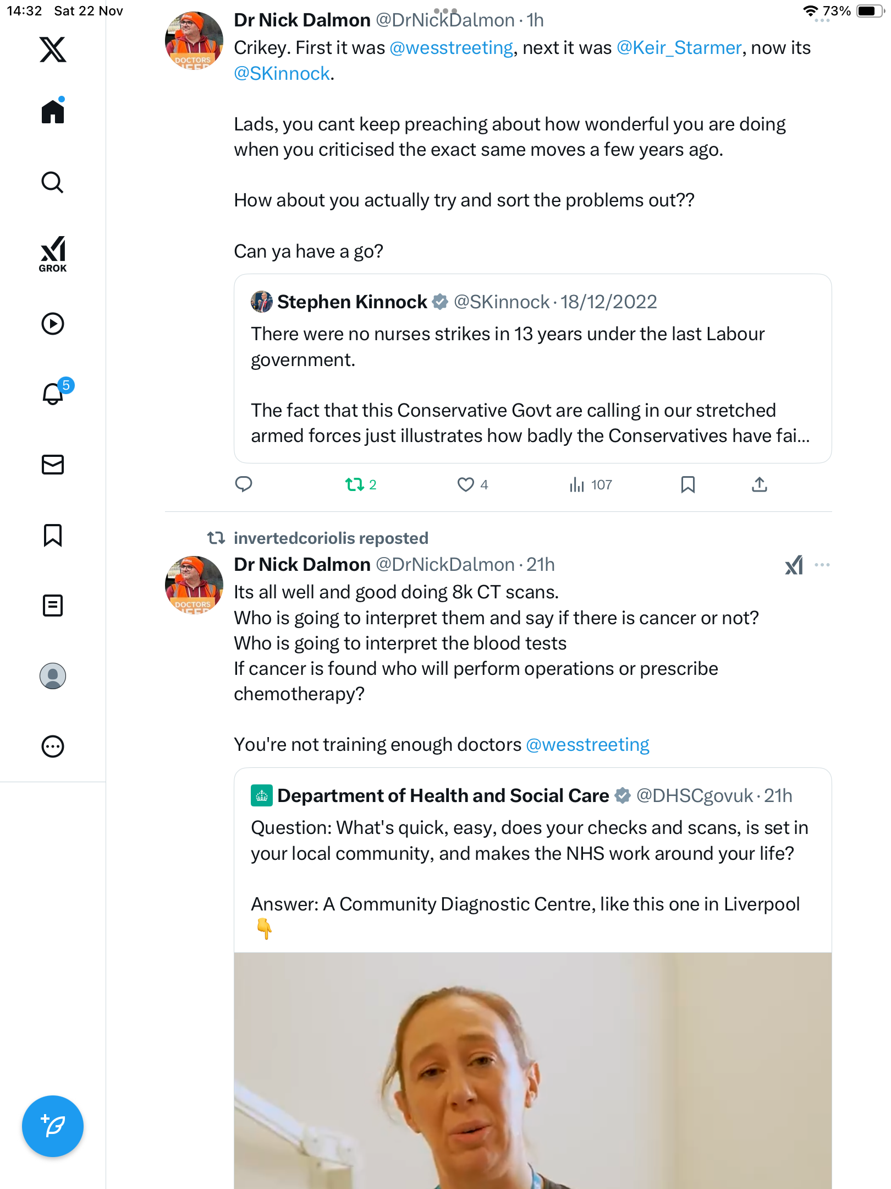Open the profile icon in sidebar

coord(53,676)
